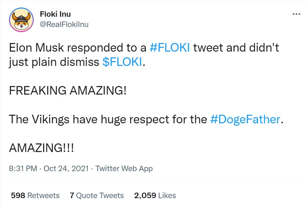Viewport: 307px width, 208px height.
Task: Click the Oct 24, 2021 date
Action: 66,169
